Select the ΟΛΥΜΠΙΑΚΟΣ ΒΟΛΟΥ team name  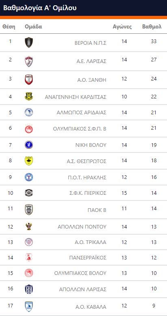point(80,273)
